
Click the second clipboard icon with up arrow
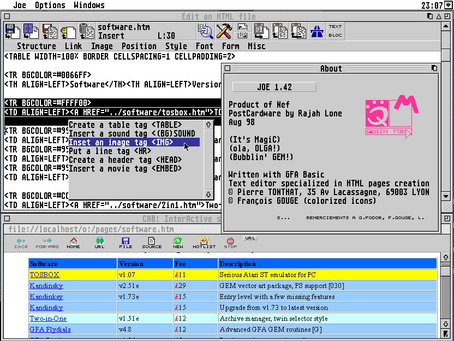[280, 31]
